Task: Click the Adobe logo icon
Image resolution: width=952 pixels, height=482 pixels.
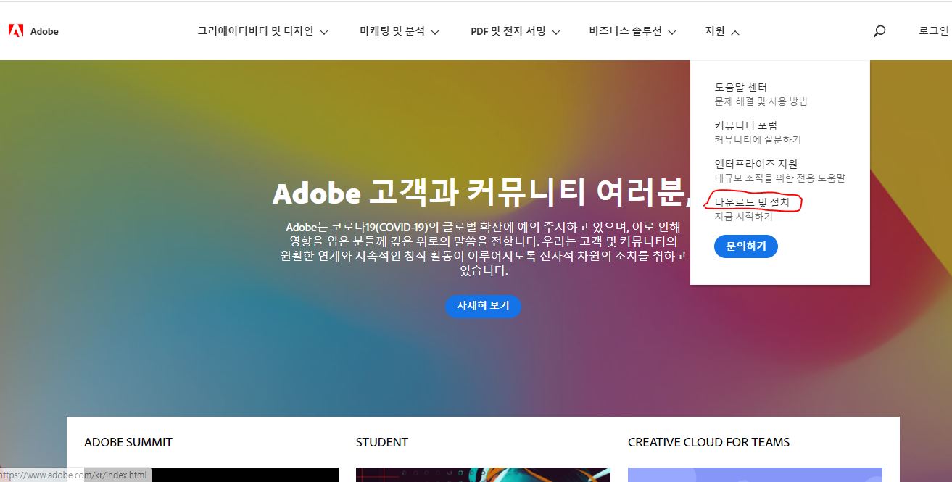Action: click(16, 30)
